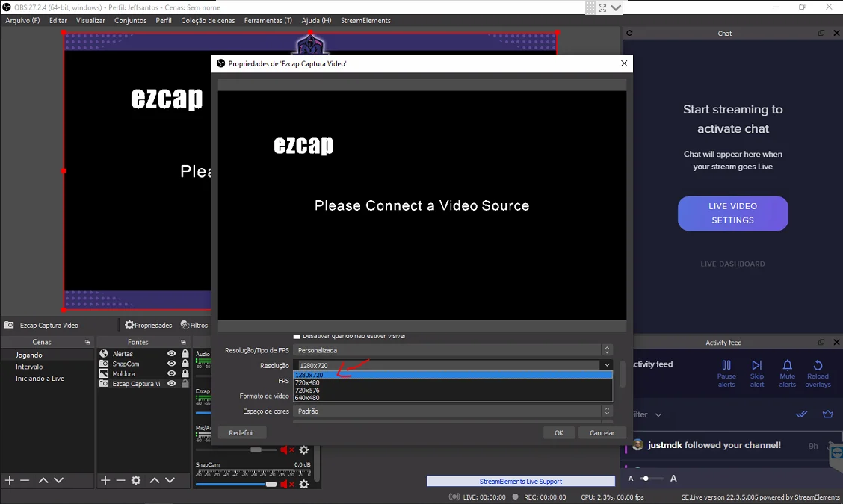Unlock the Moldura source
The image size is (843, 504).
point(185,373)
